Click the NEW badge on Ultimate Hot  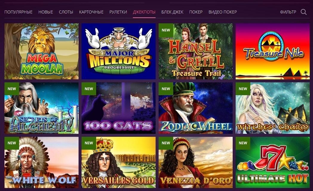coord(243,143)
